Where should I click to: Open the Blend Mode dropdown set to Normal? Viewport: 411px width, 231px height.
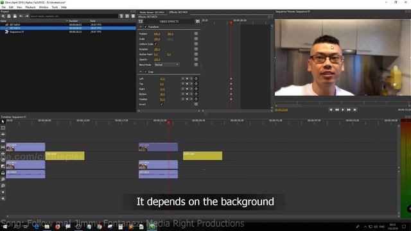tap(167, 64)
